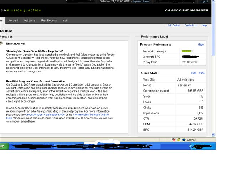Expand the system tray arrow on taskbar
The image size is (228, 171).
(191, 146)
